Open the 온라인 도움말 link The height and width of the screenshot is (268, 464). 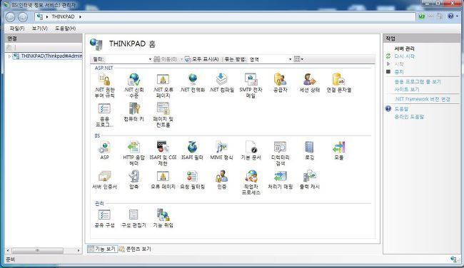(409, 117)
